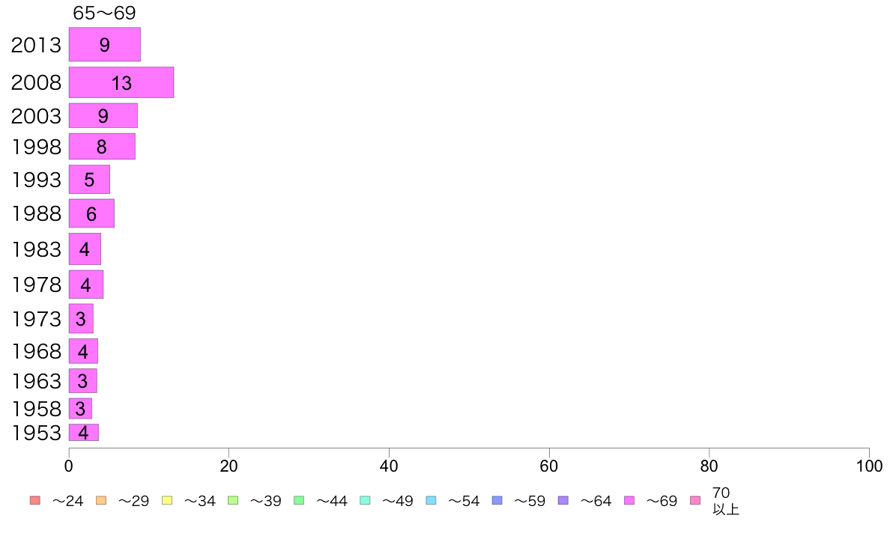Toggle the ~44 green legend swatch

click(299, 501)
